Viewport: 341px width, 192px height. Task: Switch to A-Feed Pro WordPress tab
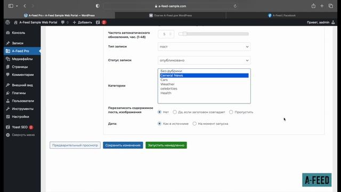59,15
